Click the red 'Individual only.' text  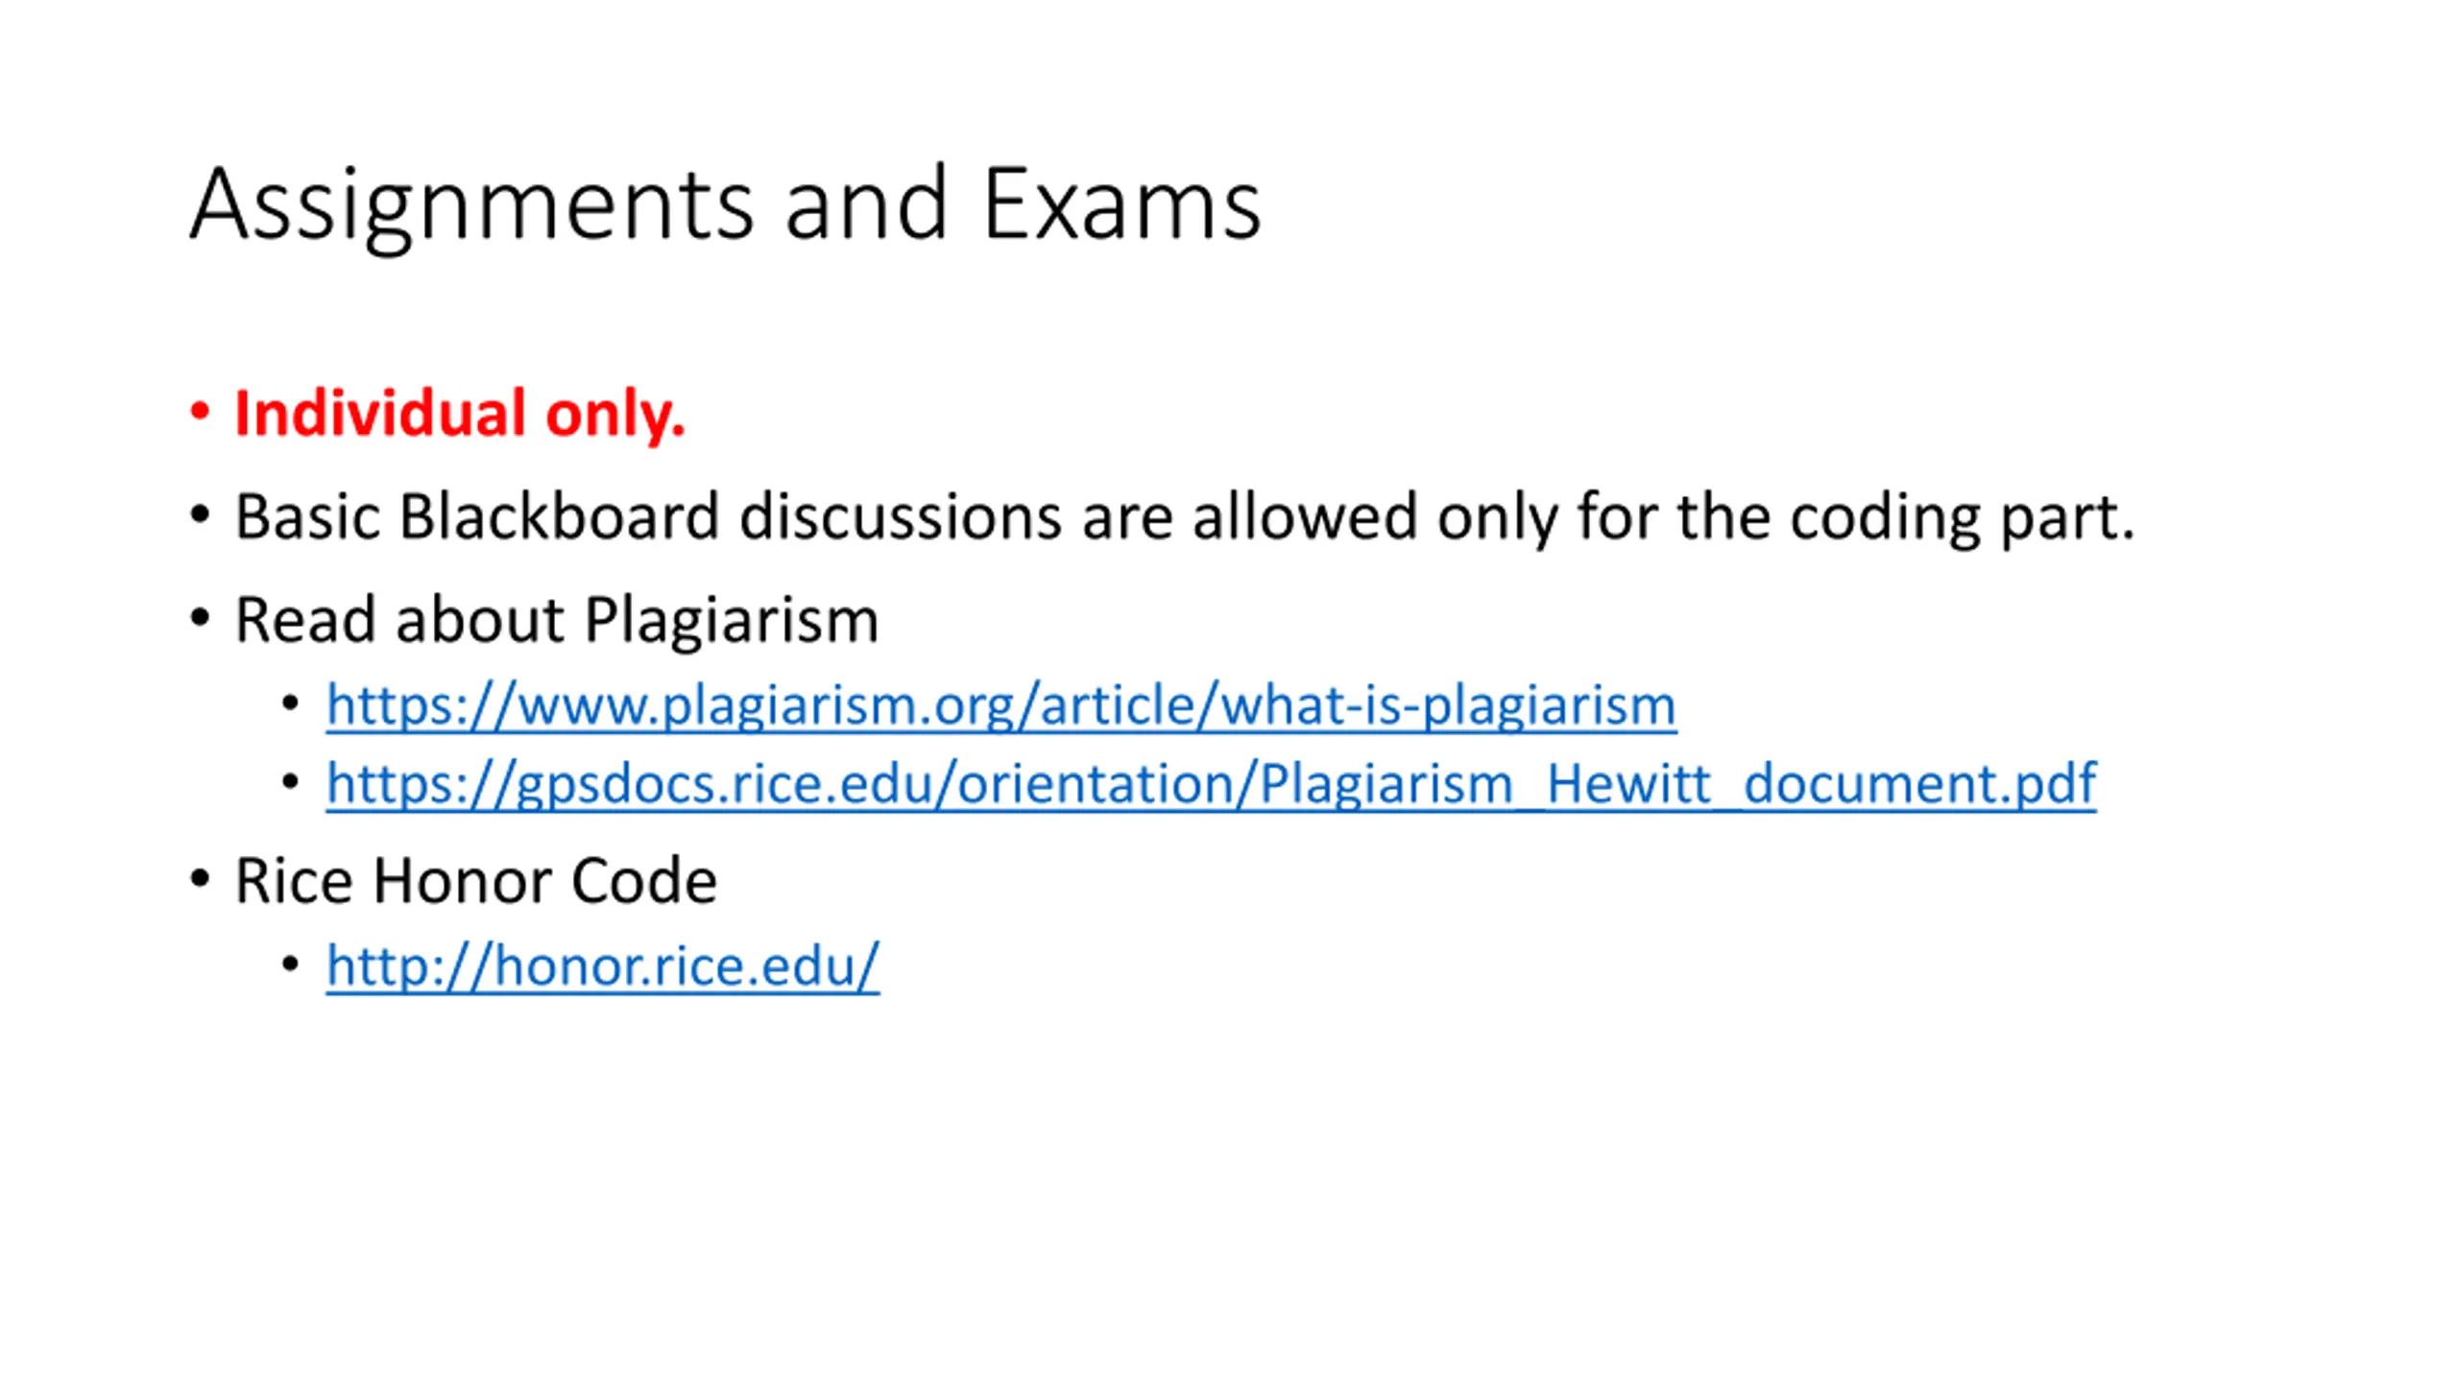point(460,415)
